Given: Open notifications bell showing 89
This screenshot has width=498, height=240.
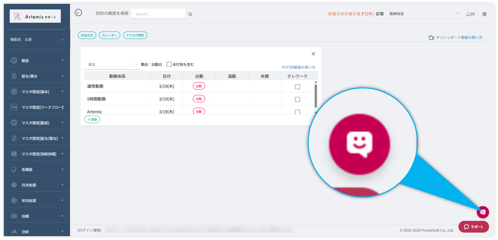Looking at the screenshot, I should 470,14.
